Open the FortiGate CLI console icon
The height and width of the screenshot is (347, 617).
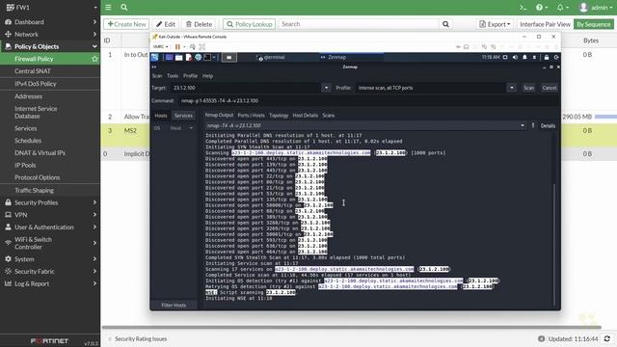click(x=523, y=7)
